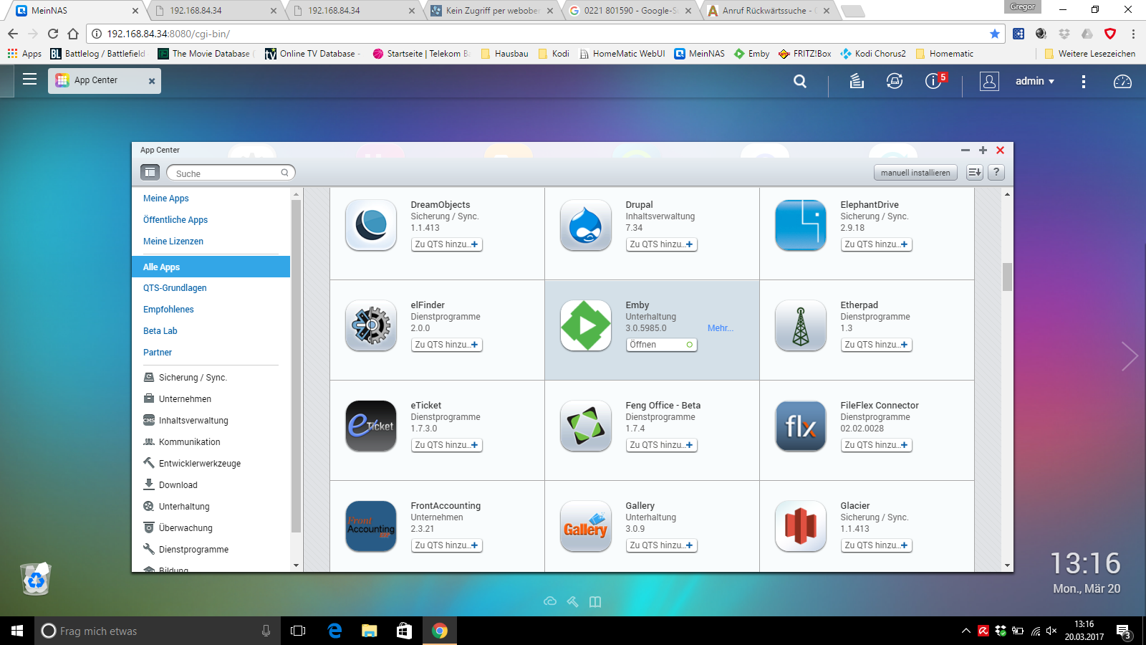Viewport: 1146px width, 645px height.
Task: Open the App Center help question mark
Action: point(996,172)
